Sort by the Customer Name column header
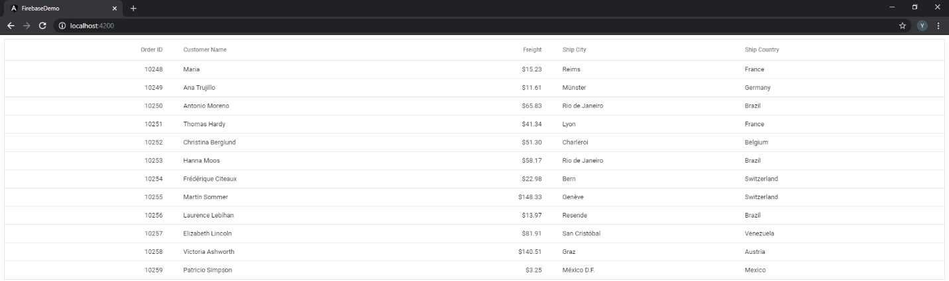Screen dimensions: 949x281 (205, 50)
